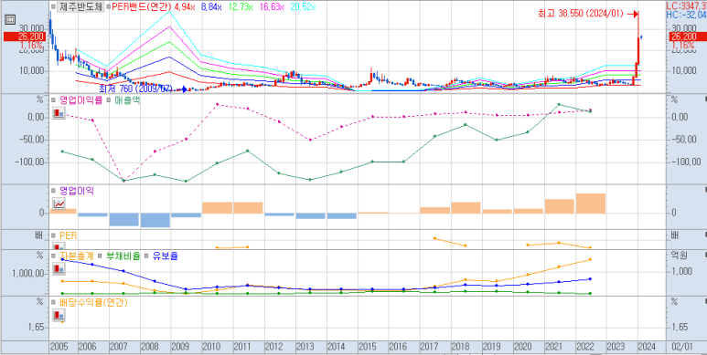Select the 배당수익률(연간) legend label
The width and height of the screenshot is (707, 355).
click(x=93, y=302)
